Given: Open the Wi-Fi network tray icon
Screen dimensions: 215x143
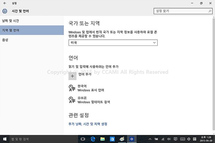Looking at the screenshot, I should tap(163, 139).
